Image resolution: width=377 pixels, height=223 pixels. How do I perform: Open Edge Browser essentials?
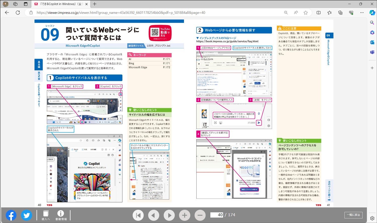pyautogui.click(x=351, y=13)
